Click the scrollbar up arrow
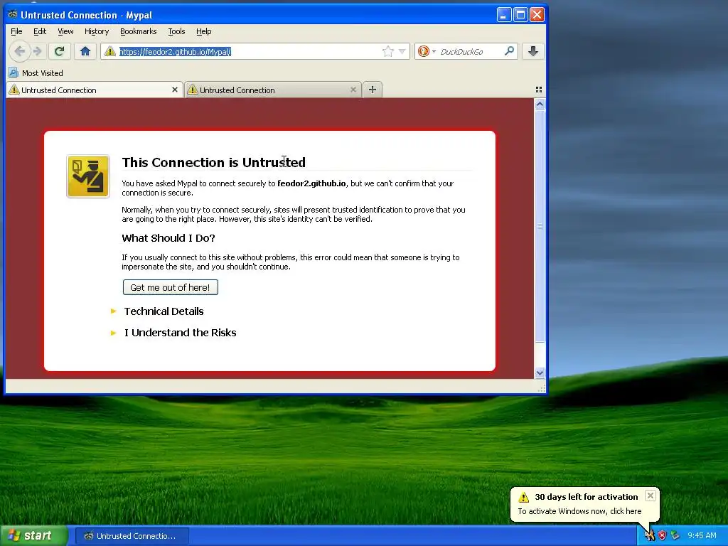This screenshot has width=728, height=546. pos(540,104)
